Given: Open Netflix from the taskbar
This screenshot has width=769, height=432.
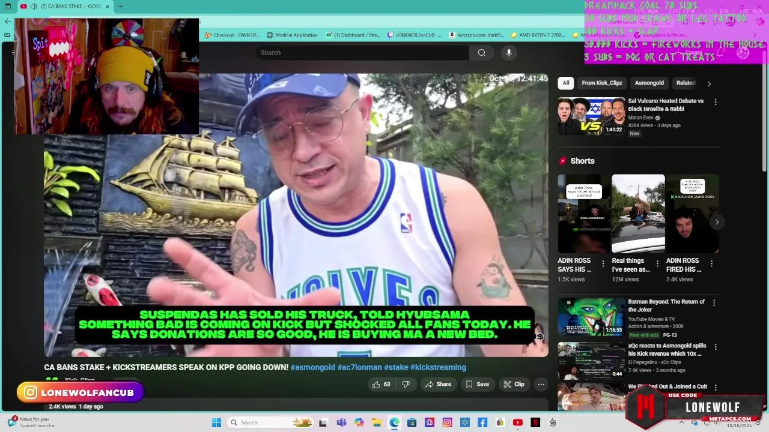Looking at the screenshot, I should [535, 422].
